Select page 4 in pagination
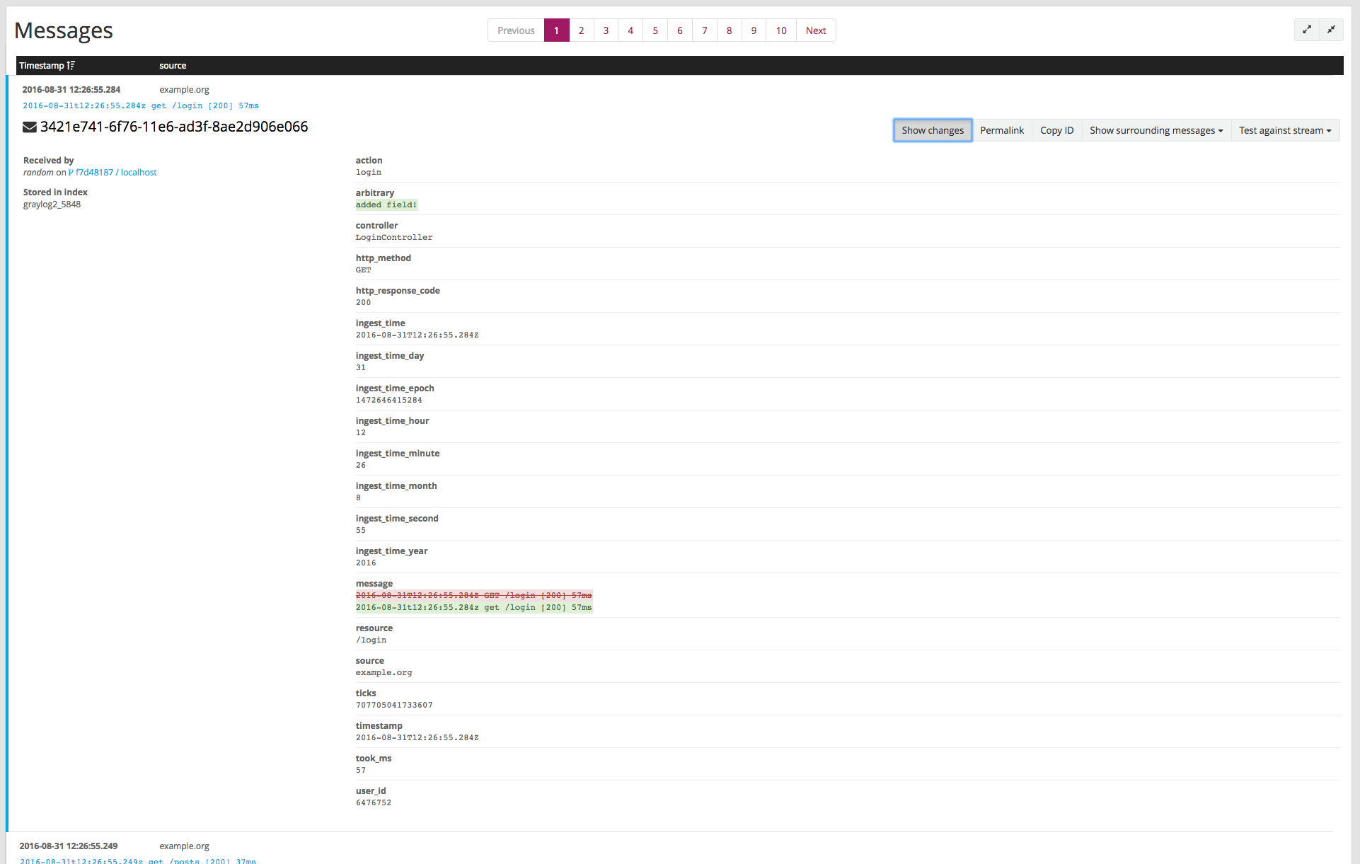1360x864 pixels. [630, 30]
